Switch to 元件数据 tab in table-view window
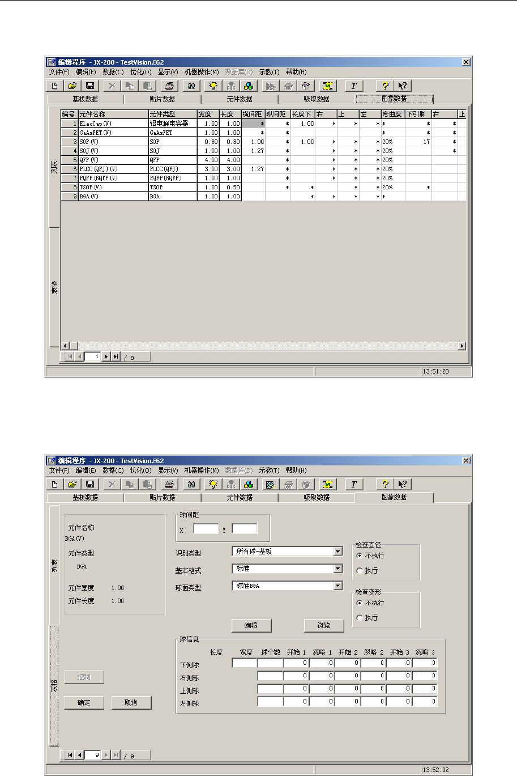This screenshot has height=776, width=517. [239, 99]
